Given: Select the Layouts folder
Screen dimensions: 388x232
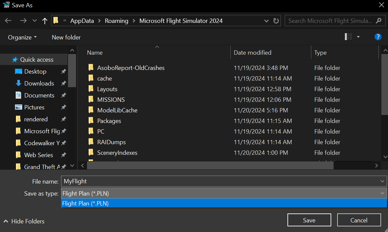Looking at the screenshot, I should [107, 89].
